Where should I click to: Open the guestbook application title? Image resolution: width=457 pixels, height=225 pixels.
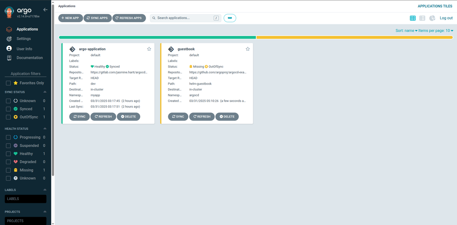[186, 49]
